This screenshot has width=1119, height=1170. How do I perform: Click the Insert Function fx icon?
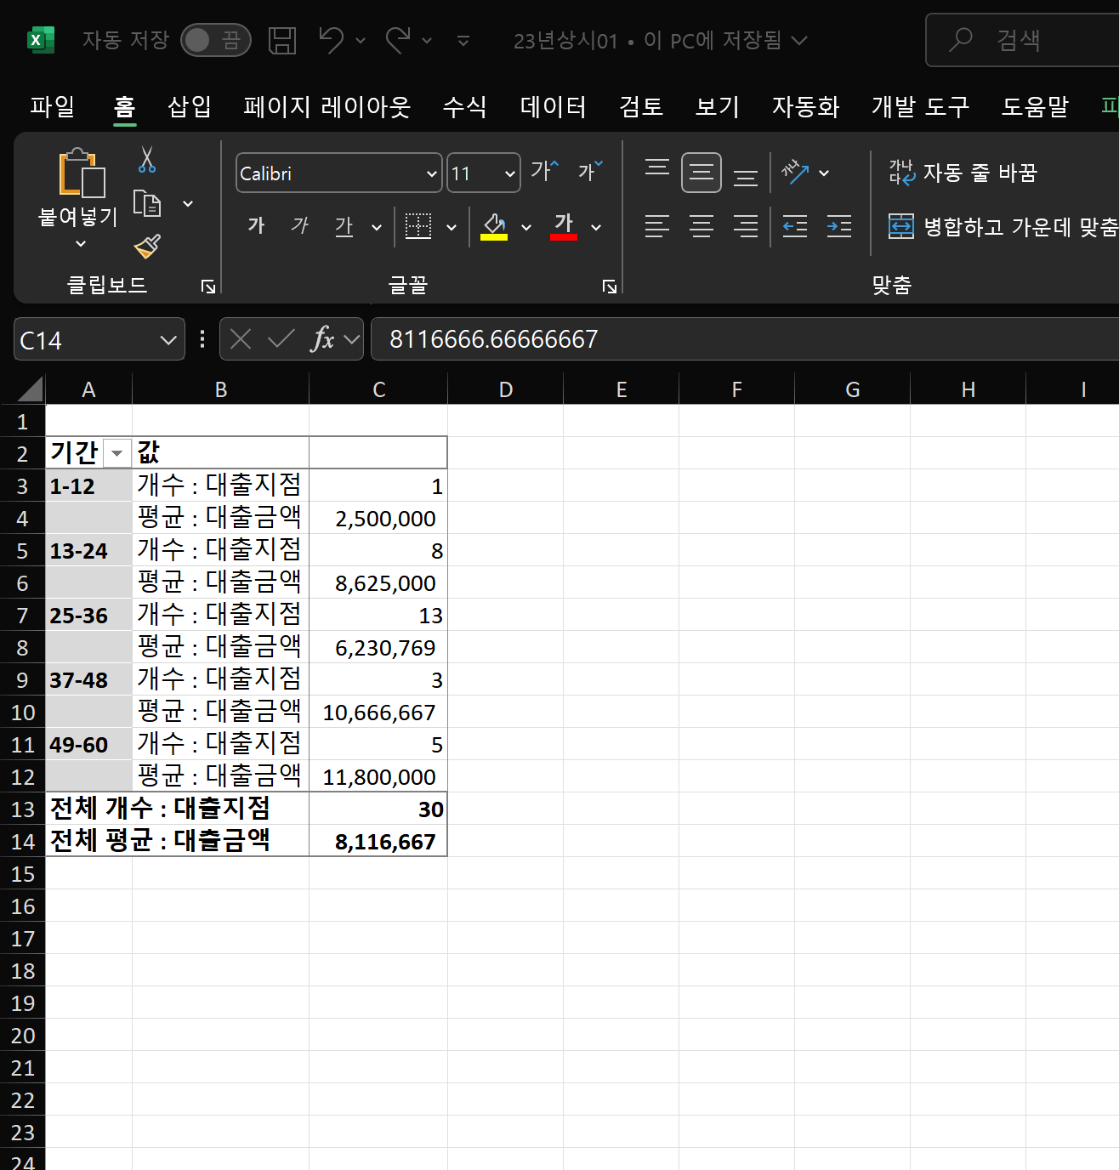pyautogui.click(x=322, y=339)
